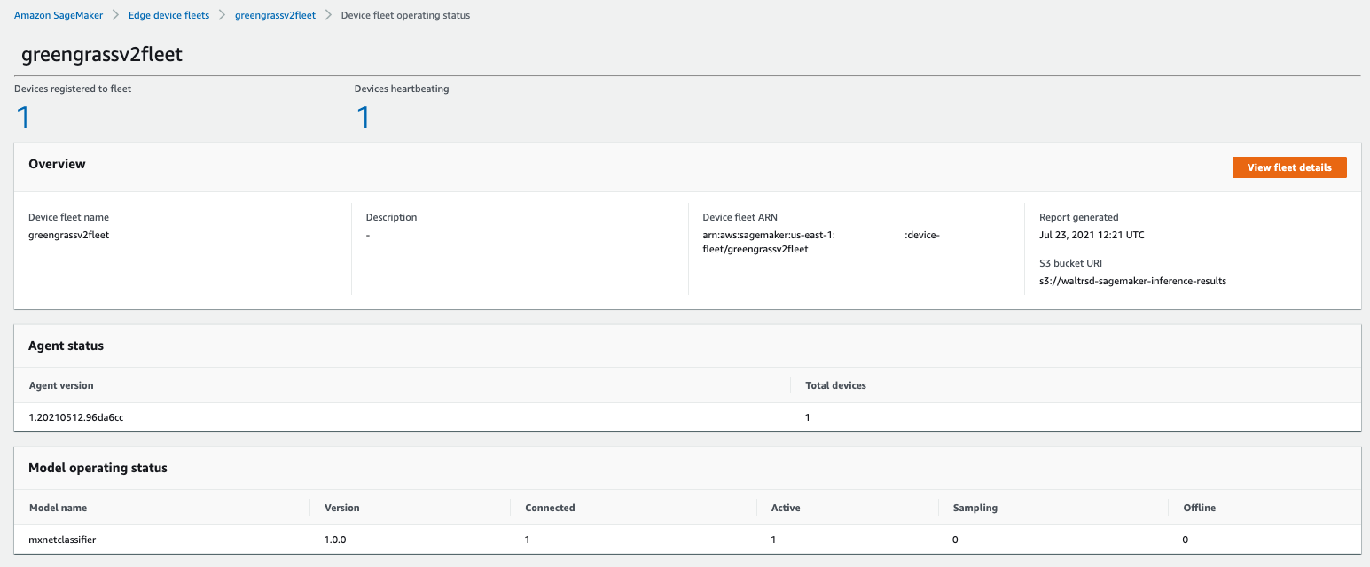Click the Active value for mxnetclassifier
The height and width of the screenshot is (567, 1370).
click(774, 540)
